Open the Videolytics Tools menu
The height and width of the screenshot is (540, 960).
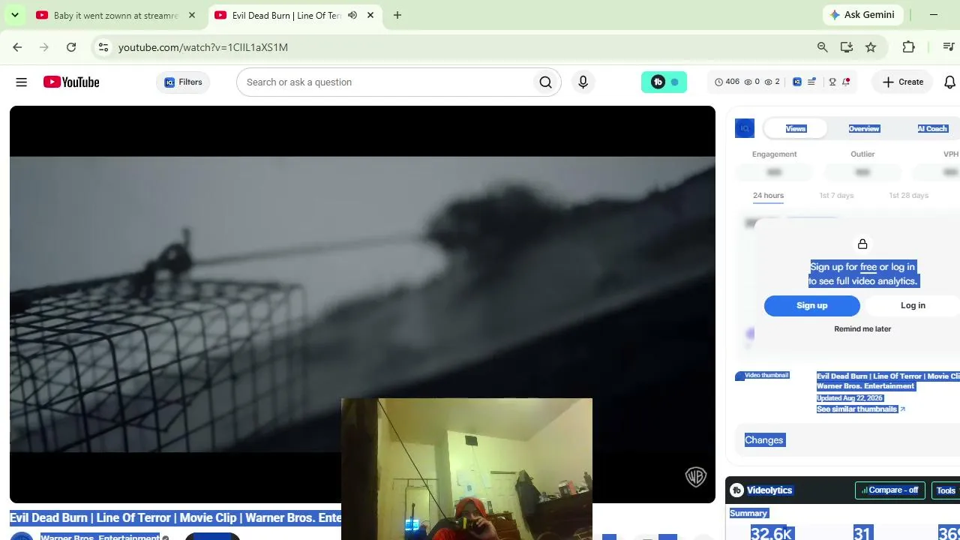pyautogui.click(x=945, y=490)
